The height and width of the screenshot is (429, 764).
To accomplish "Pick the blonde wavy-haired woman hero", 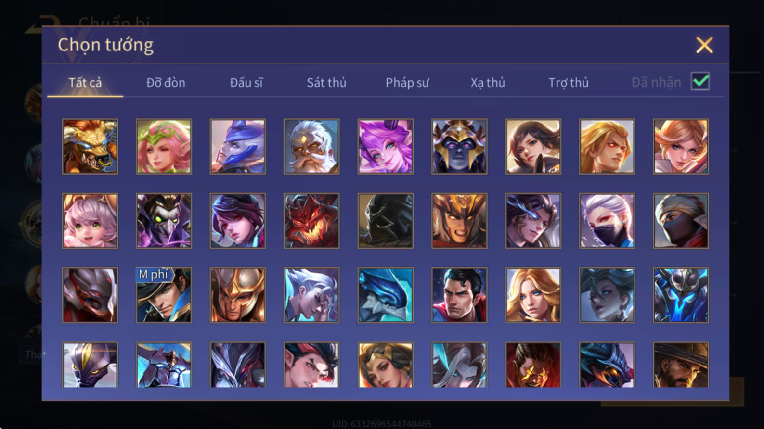I will pyautogui.click(x=533, y=295).
